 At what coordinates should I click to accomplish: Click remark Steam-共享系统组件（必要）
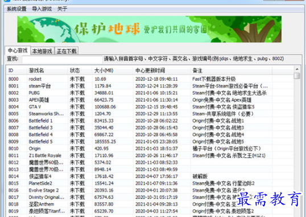[x=223, y=114]
